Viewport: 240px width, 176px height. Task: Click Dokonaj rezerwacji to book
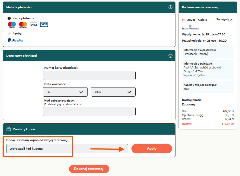tap(89, 169)
